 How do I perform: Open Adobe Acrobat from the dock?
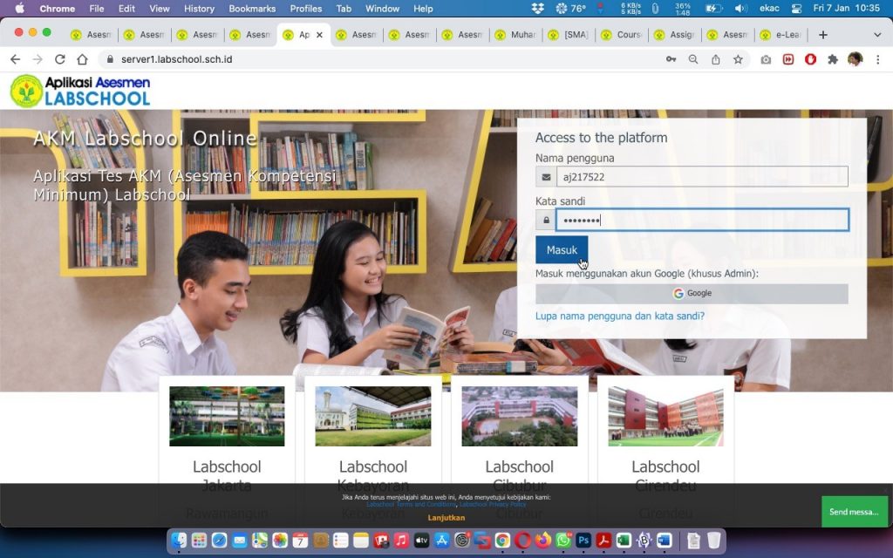click(603, 541)
